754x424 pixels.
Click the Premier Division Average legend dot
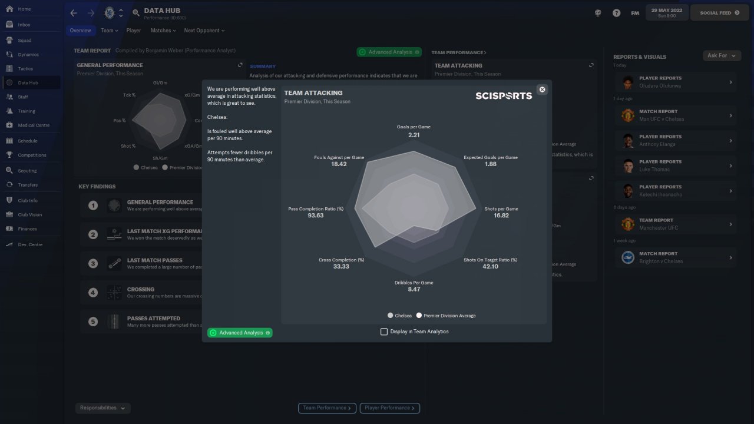point(419,316)
